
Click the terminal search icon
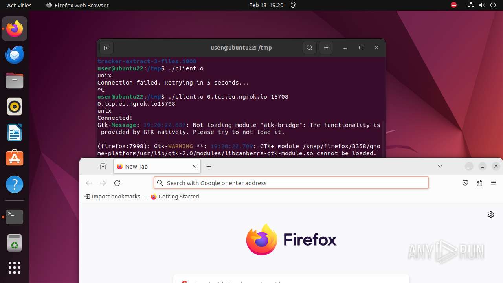pyautogui.click(x=310, y=48)
